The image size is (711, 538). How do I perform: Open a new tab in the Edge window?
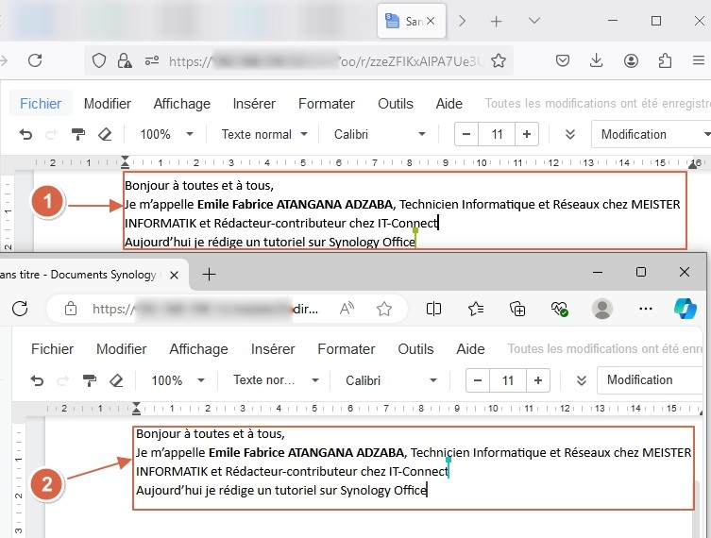[x=210, y=274]
